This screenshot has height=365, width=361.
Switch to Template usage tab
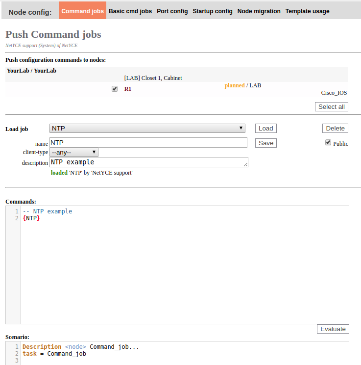tap(307, 11)
